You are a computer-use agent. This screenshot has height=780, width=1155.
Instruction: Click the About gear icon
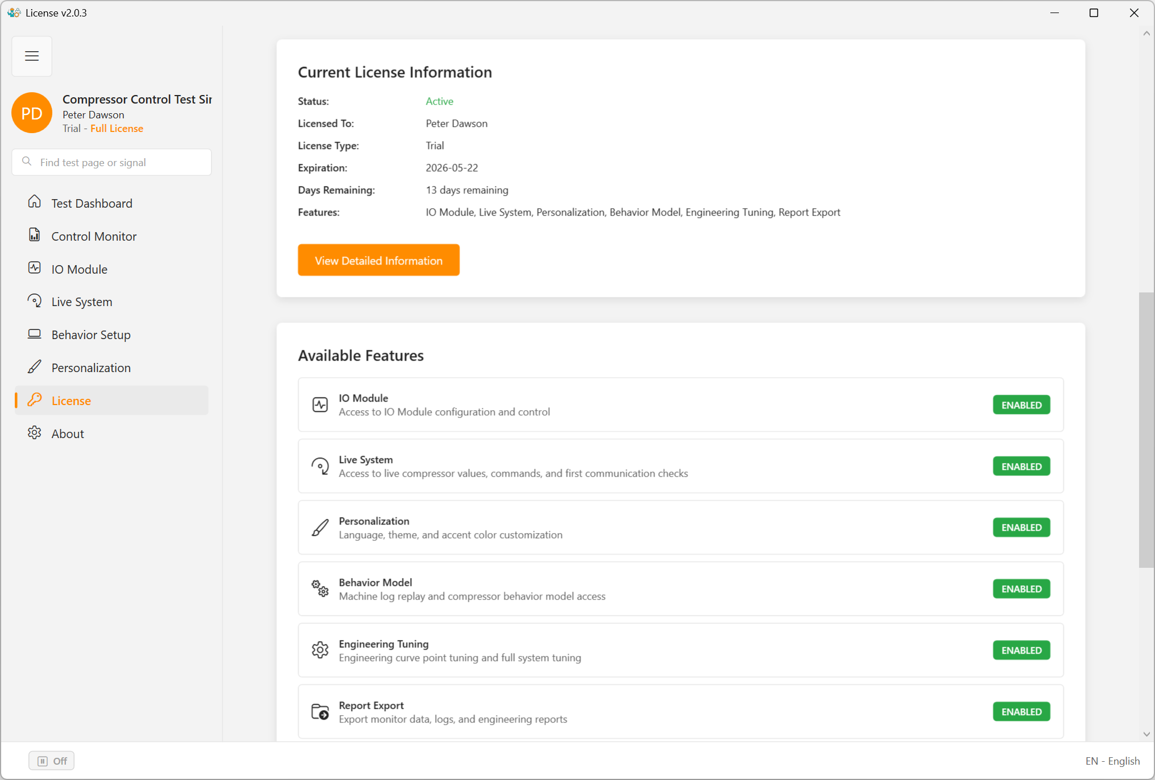pyautogui.click(x=35, y=433)
